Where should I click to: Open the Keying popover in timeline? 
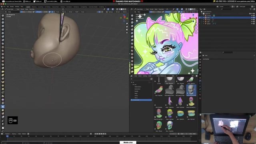(x=14, y=134)
